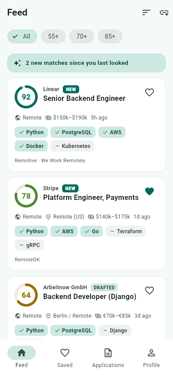Click the Django missing-skill chip
This screenshot has width=173, height=375.
pos(115,330)
